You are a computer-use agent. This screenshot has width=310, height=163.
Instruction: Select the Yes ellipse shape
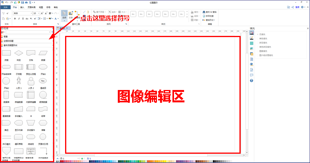43,81
